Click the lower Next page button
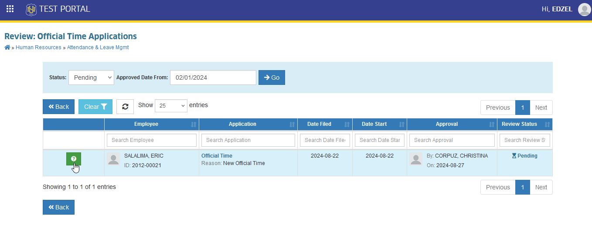592x229 pixels. click(541, 187)
